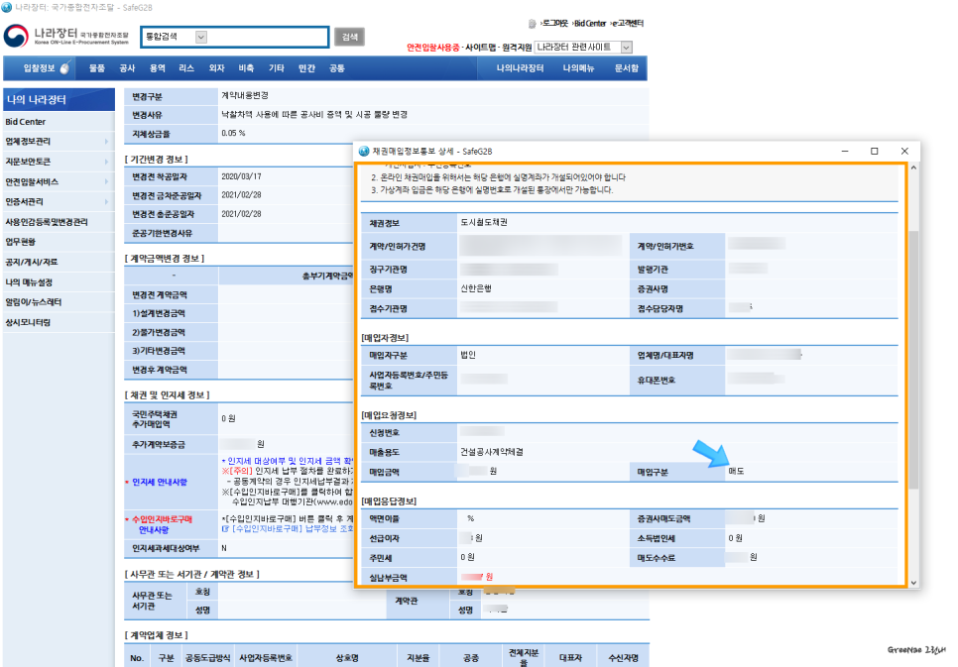Click popup scrollbar down arrow
This screenshot has height=667, width=958.
(x=913, y=583)
